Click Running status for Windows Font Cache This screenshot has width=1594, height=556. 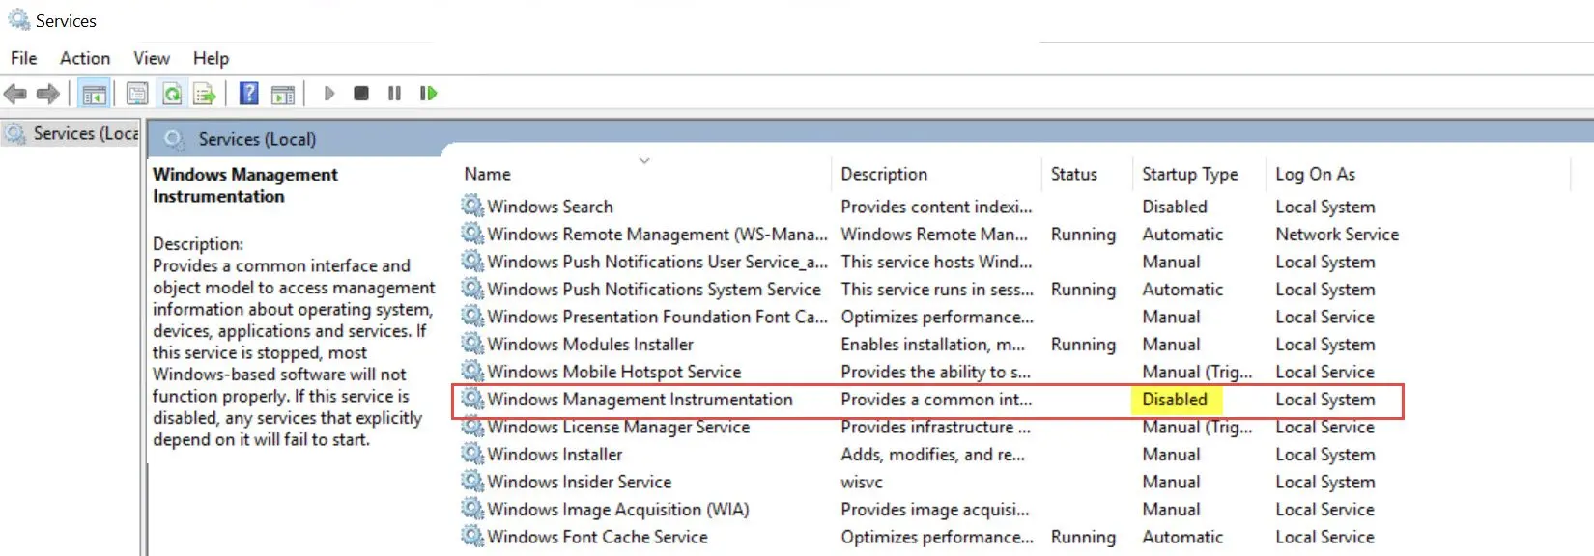pyautogui.click(x=1083, y=537)
